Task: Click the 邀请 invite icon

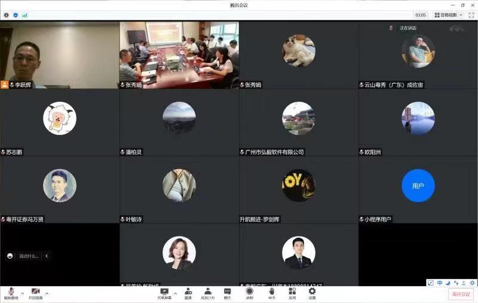Action: 188,293
